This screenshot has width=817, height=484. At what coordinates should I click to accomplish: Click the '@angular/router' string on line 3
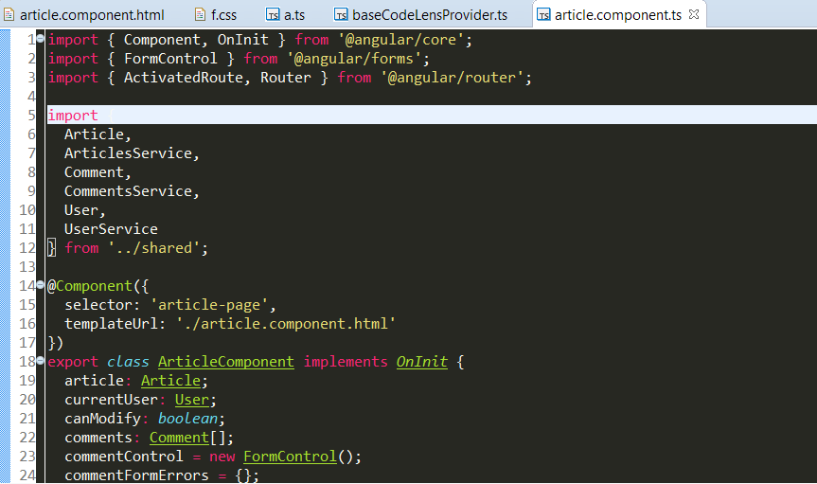coord(452,78)
